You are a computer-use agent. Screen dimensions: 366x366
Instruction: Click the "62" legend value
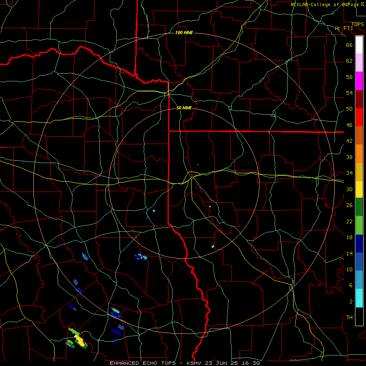tap(349, 61)
